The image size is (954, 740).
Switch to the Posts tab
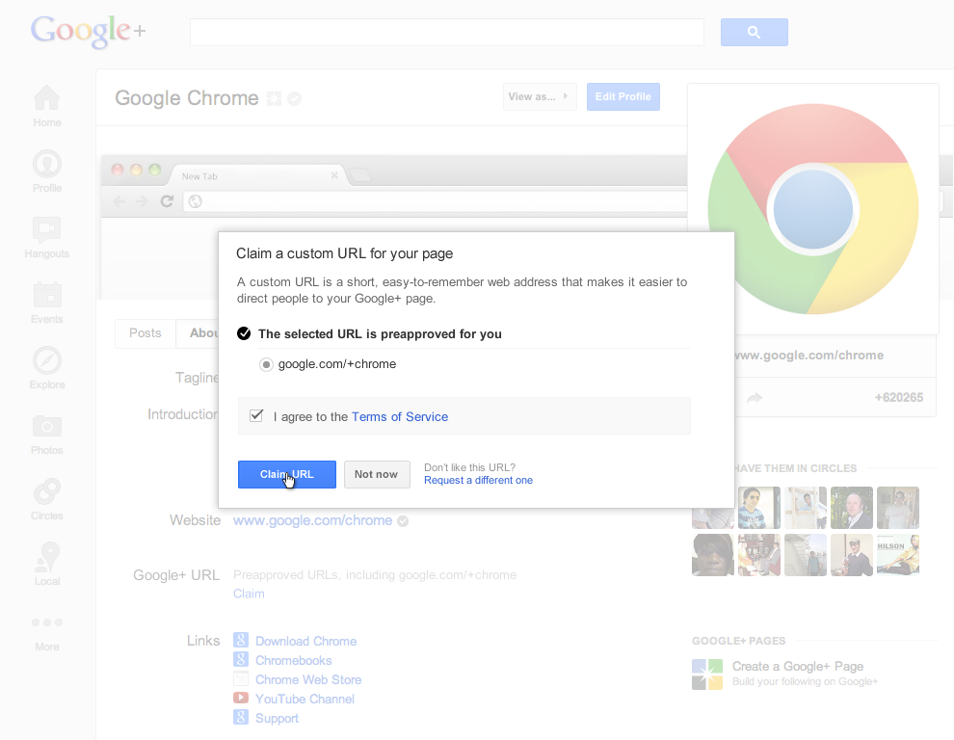point(145,332)
